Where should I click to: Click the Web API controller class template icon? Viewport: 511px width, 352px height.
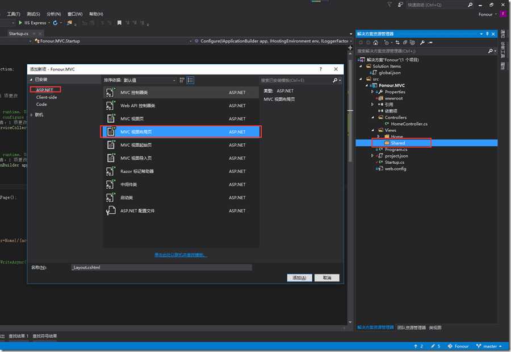pyautogui.click(x=111, y=106)
